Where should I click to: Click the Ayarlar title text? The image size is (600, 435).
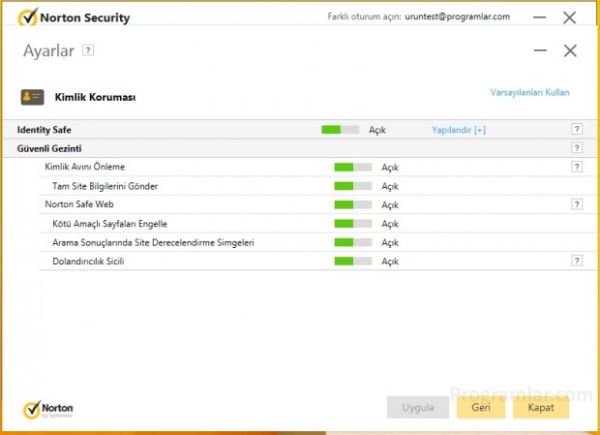coord(48,50)
